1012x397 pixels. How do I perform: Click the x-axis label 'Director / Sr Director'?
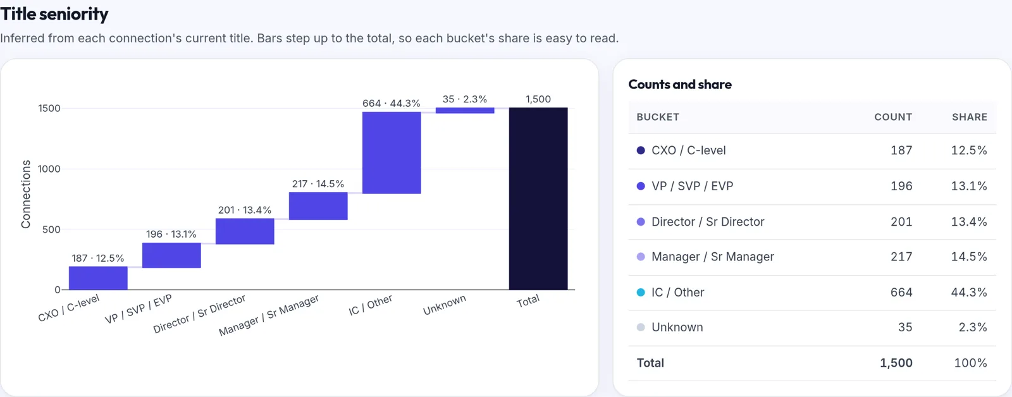click(199, 314)
